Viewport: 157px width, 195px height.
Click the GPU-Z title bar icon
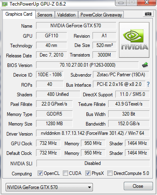click(4, 4)
